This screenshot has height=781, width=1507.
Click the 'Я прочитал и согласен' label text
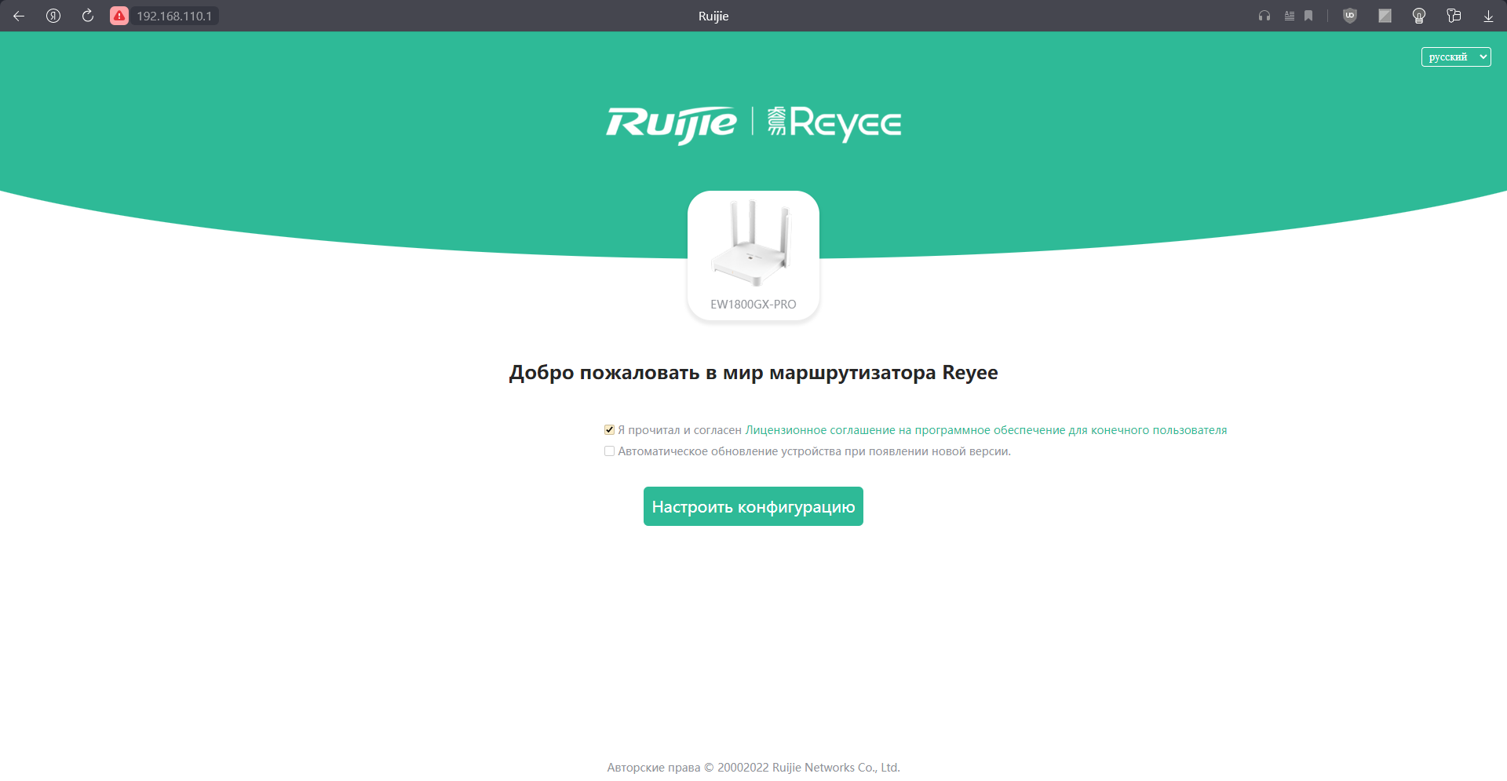(x=680, y=430)
